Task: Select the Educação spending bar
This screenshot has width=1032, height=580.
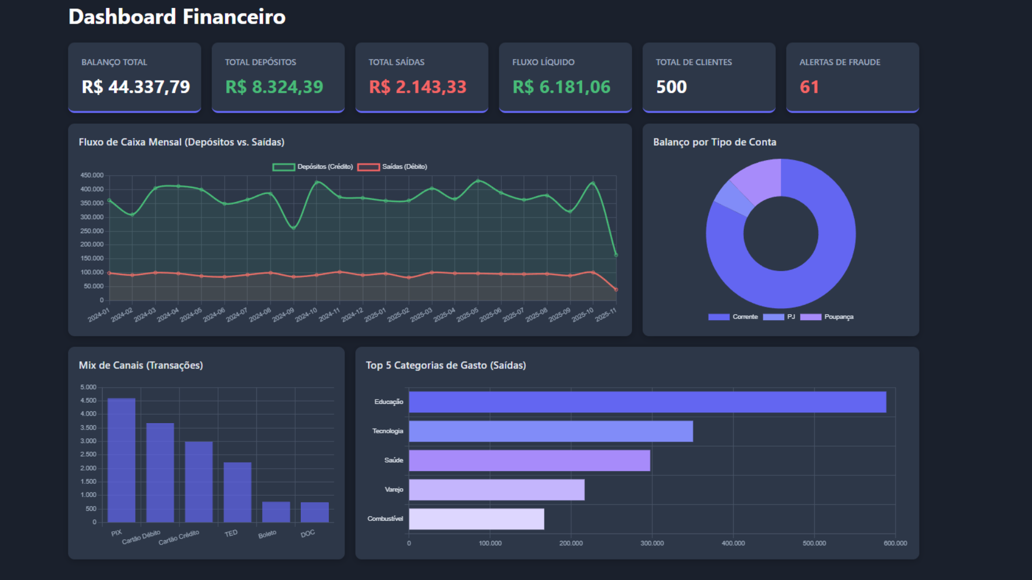Action: click(x=645, y=401)
